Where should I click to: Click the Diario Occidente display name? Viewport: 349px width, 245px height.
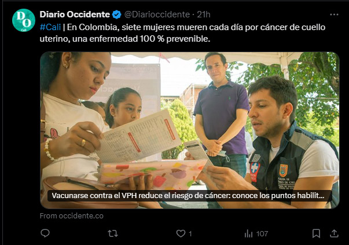pyautogui.click(x=75, y=14)
